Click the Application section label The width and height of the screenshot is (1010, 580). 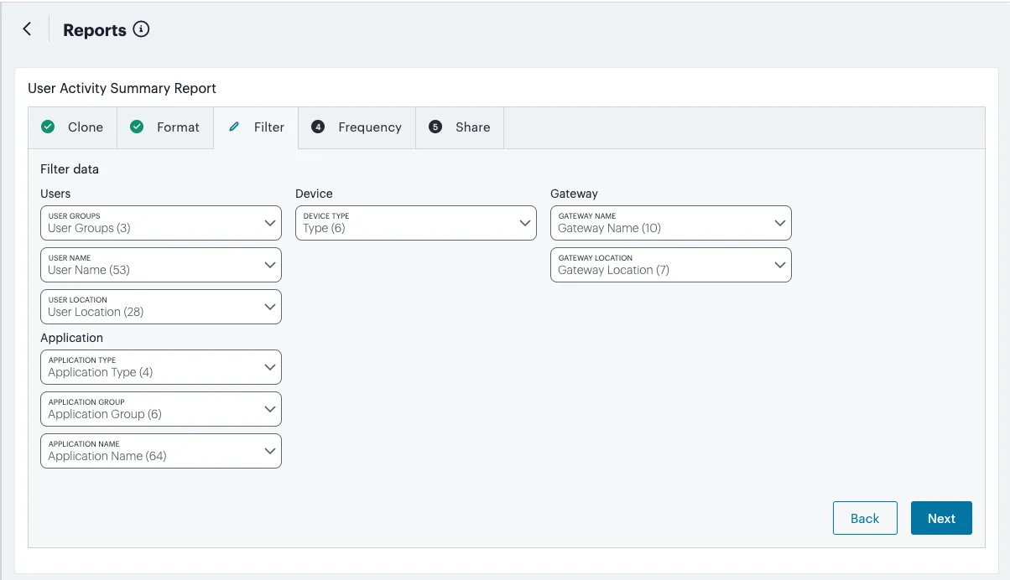(72, 338)
